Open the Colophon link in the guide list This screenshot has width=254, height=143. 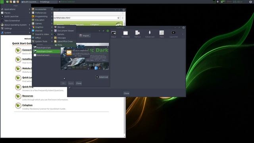click(27, 105)
